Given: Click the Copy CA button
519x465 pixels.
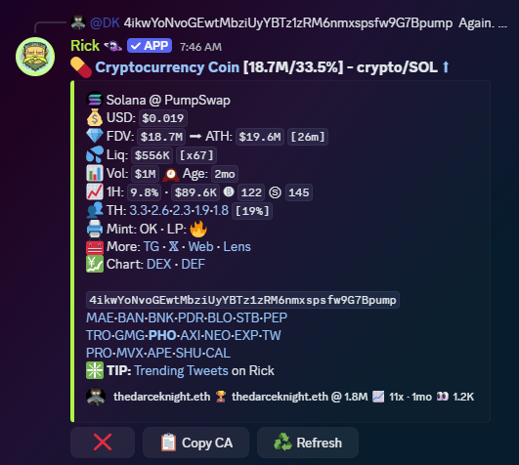Looking at the screenshot, I should click(x=195, y=443).
